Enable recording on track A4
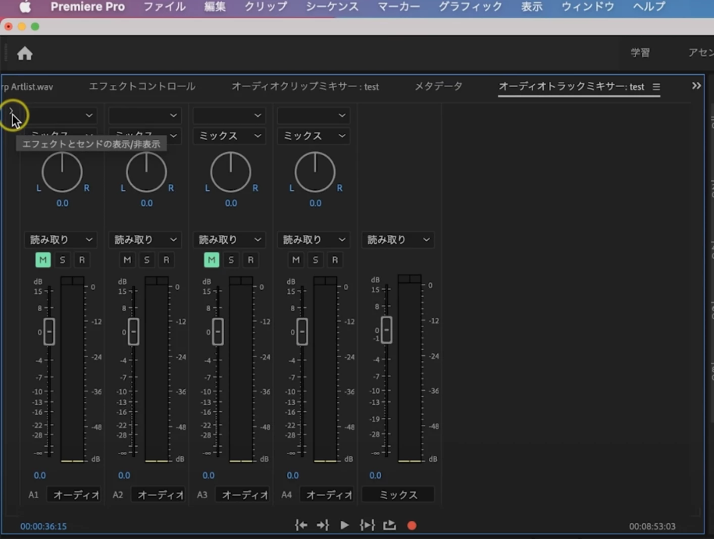 [335, 260]
